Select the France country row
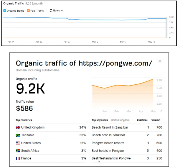 coord(51,158)
